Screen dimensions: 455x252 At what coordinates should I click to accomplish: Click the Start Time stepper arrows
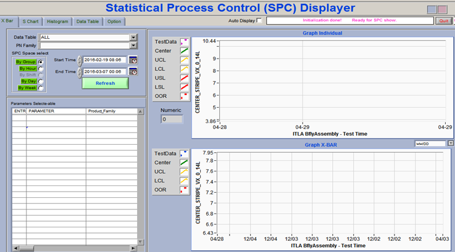coord(80,60)
